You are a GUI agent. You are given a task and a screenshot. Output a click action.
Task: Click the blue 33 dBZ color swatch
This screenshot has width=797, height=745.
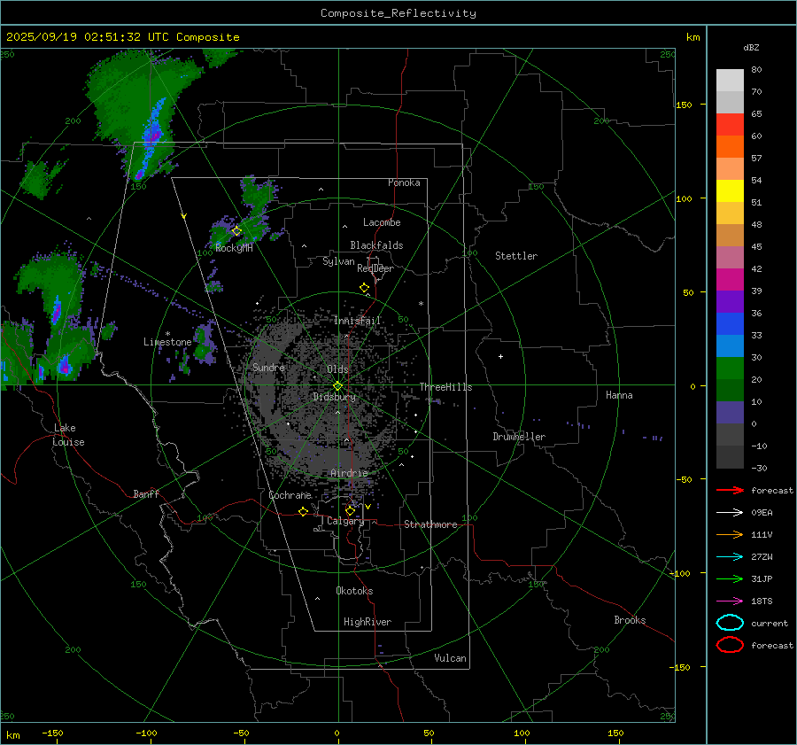pyautogui.click(x=730, y=346)
